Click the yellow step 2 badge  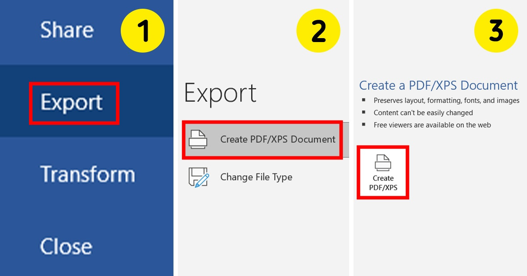click(319, 31)
